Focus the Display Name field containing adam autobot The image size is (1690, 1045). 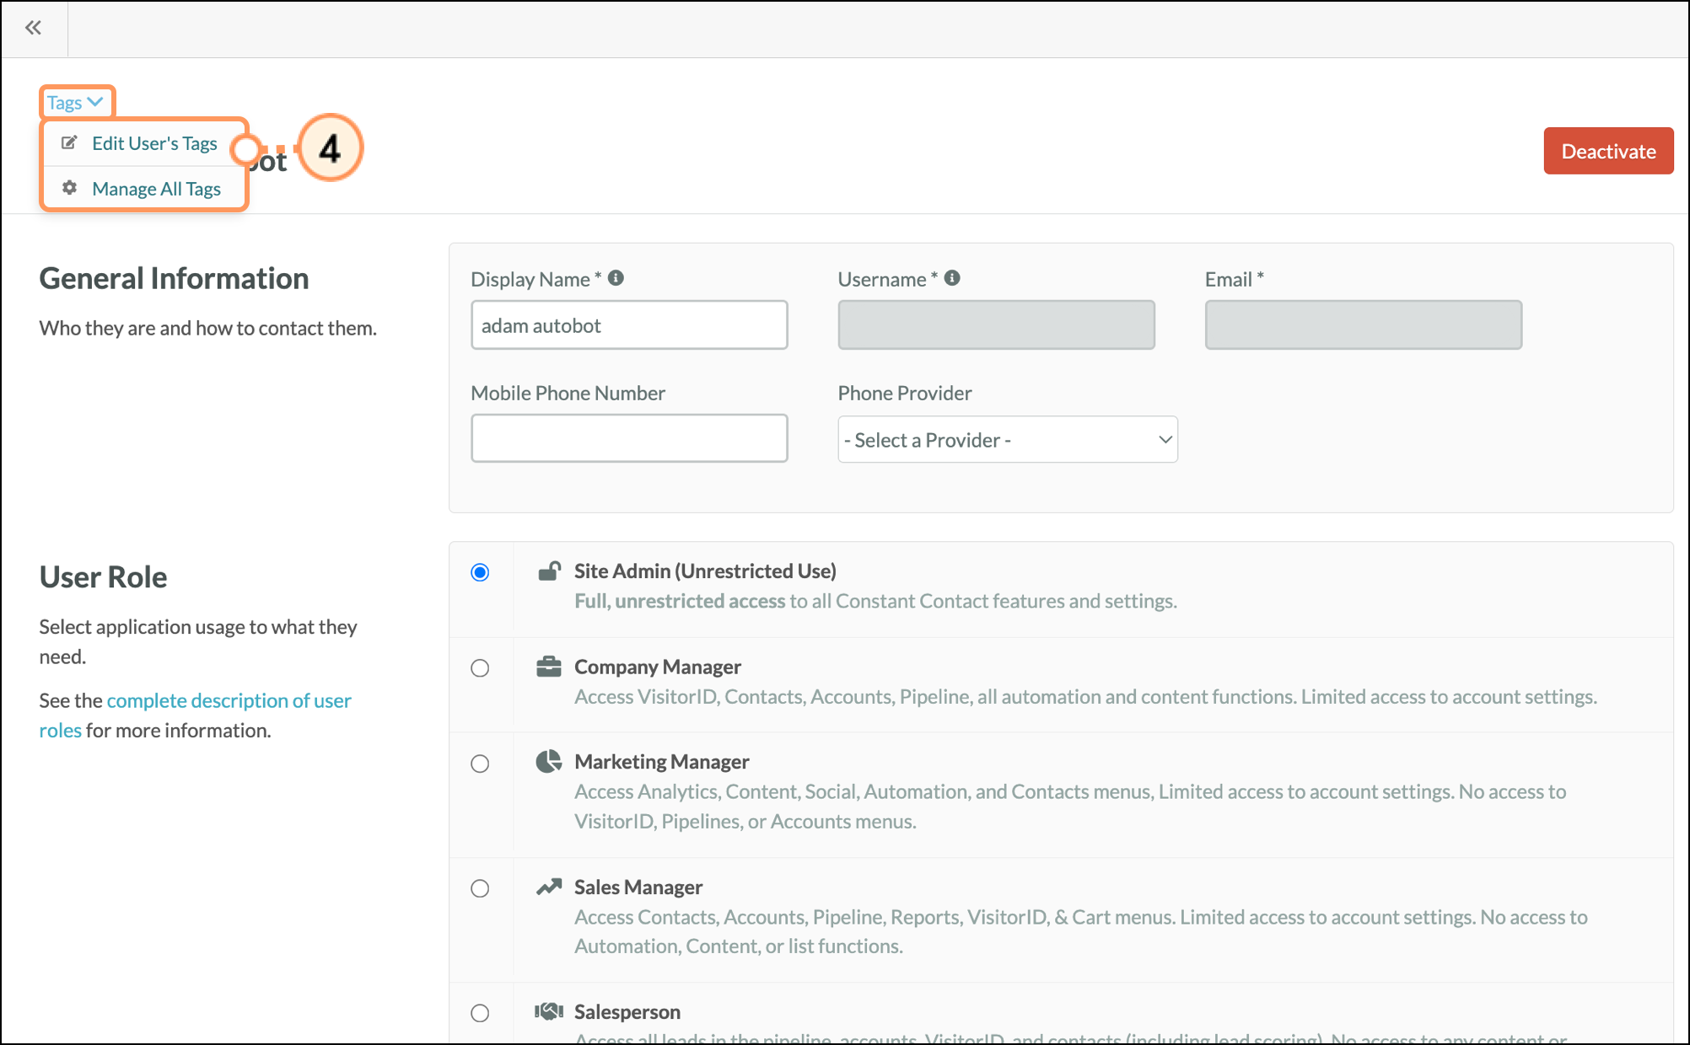629,325
